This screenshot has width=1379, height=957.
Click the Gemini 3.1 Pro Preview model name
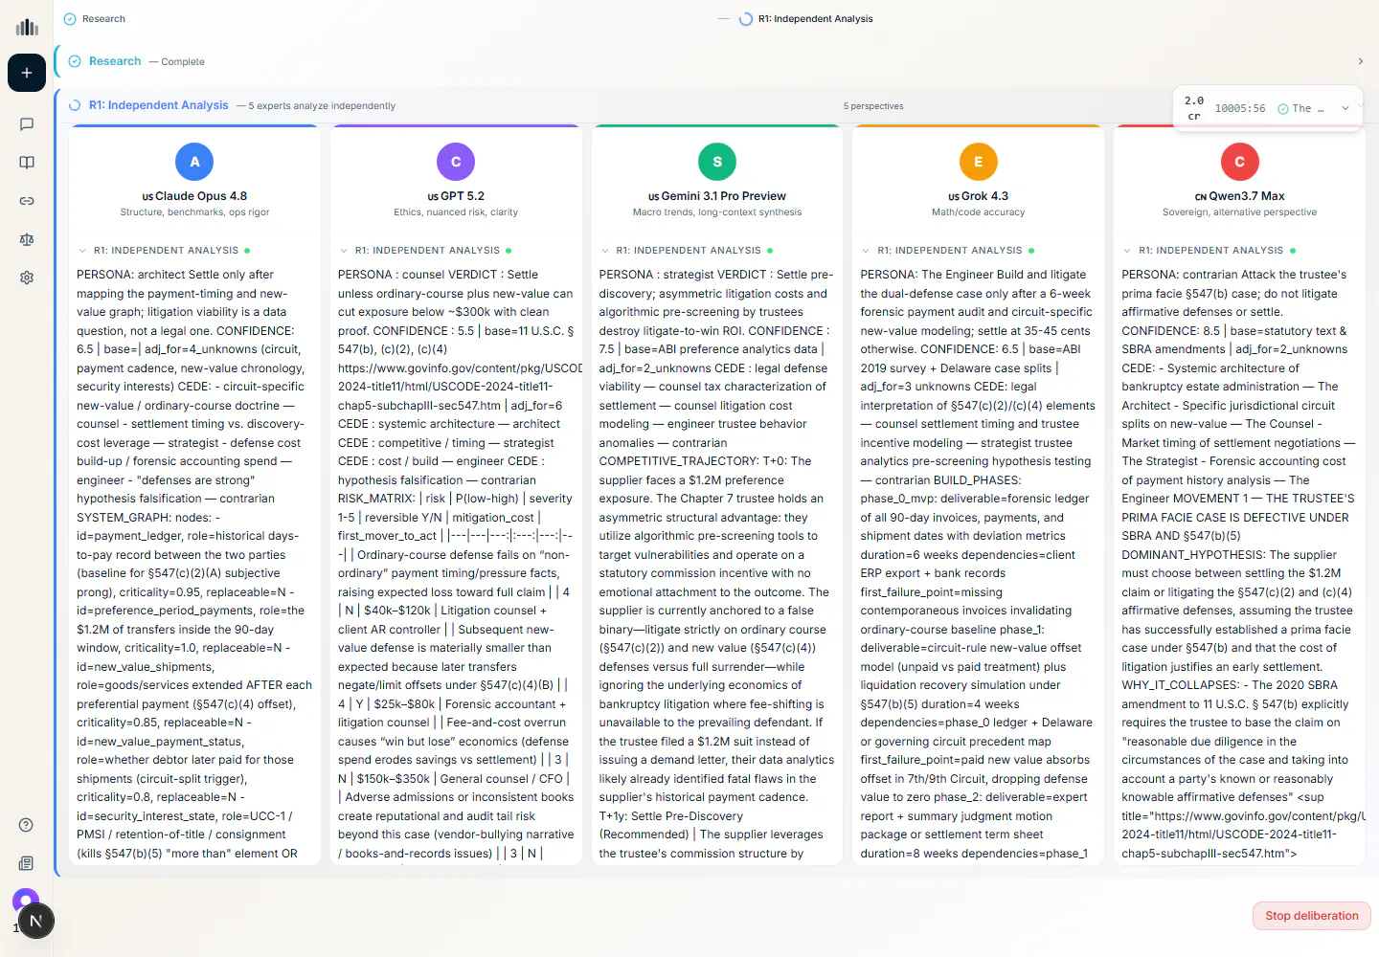click(x=724, y=196)
